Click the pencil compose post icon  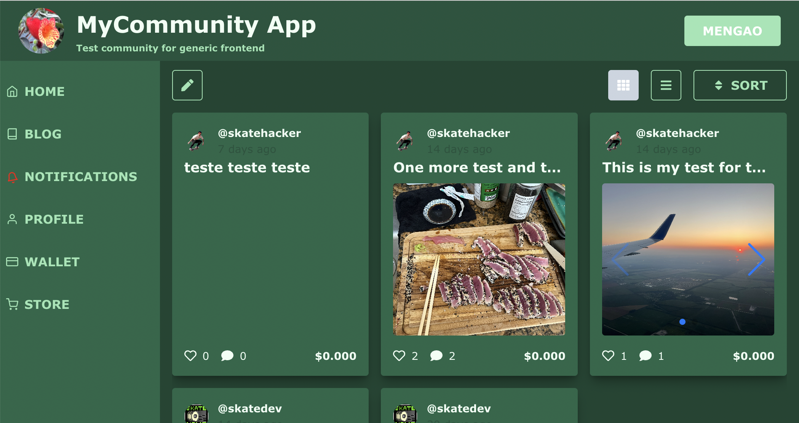click(187, 85)
